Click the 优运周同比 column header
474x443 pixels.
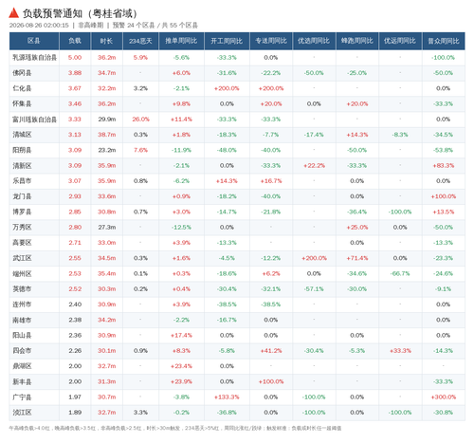[400, 41]
